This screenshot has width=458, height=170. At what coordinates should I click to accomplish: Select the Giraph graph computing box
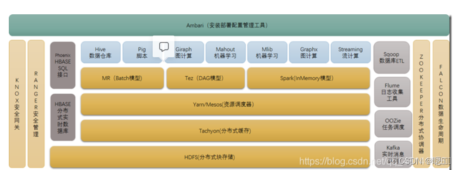tap(184, 52)
